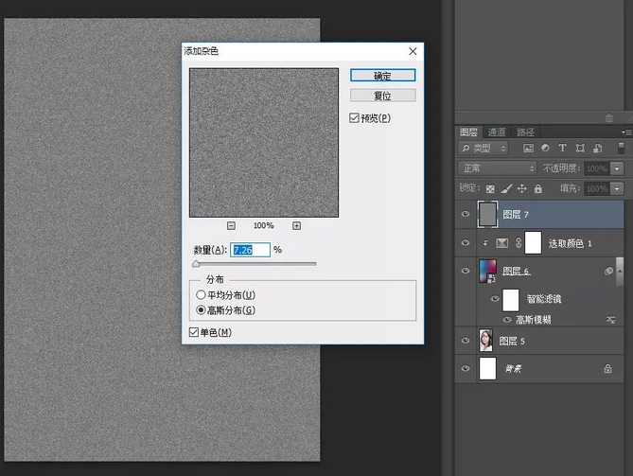Open the 正常 blend mode dropdown
The width and height of the screenshot is (633, 476).
497,168
